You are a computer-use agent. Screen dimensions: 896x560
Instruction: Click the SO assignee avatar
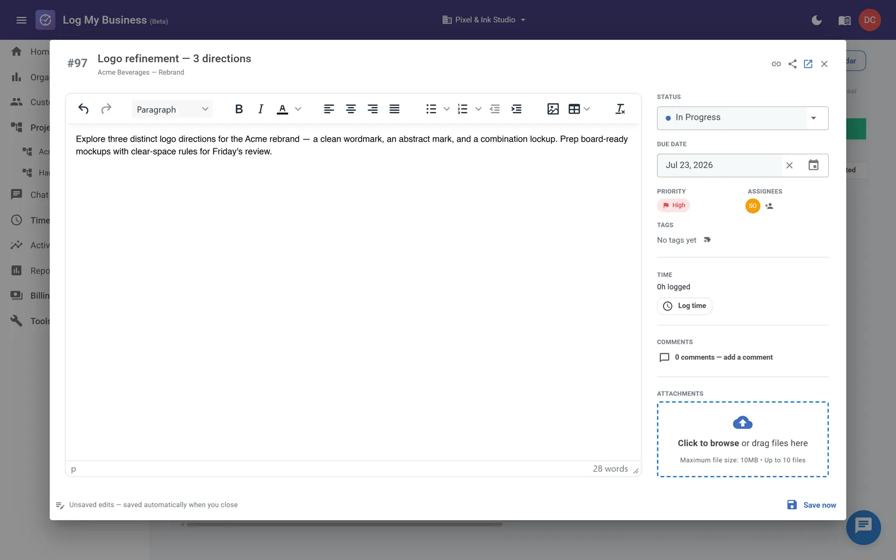pyautogui.click(x=753, y=206)
